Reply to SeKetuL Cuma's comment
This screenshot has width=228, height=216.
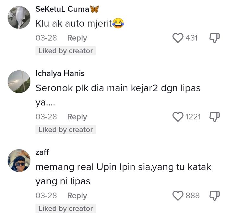[77, 38]
